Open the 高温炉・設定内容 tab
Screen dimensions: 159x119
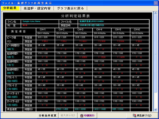(37, 8)
